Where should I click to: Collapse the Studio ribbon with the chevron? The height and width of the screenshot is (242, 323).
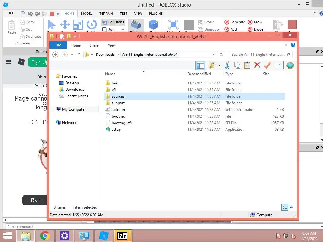click(x=315, y=13)
